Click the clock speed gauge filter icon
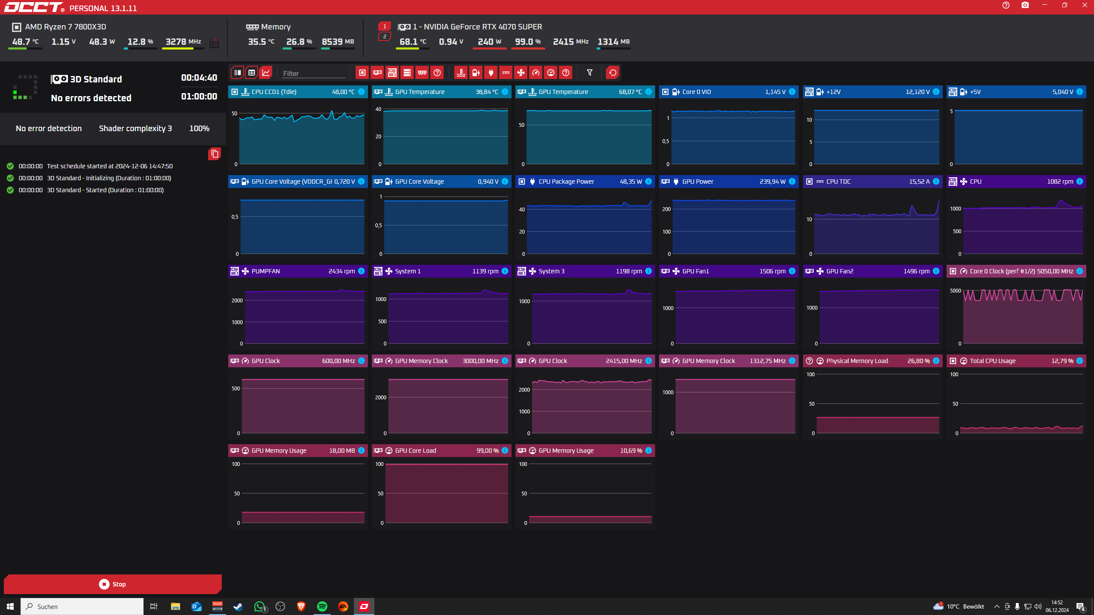 pos(535,73)
